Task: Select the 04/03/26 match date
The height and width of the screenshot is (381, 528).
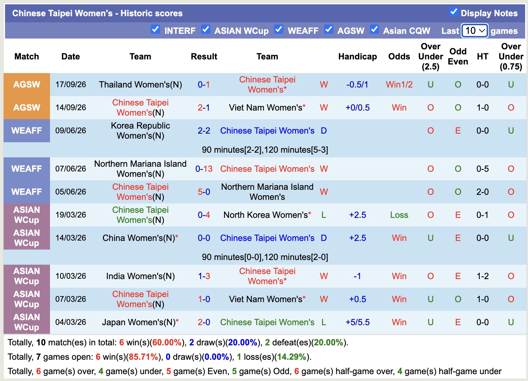Action: click(70, 322)
